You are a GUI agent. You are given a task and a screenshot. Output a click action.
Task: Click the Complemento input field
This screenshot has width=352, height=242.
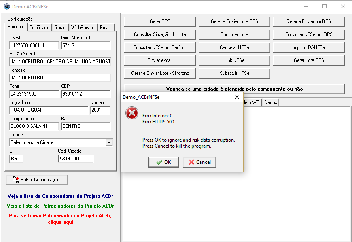coord(34,126)
